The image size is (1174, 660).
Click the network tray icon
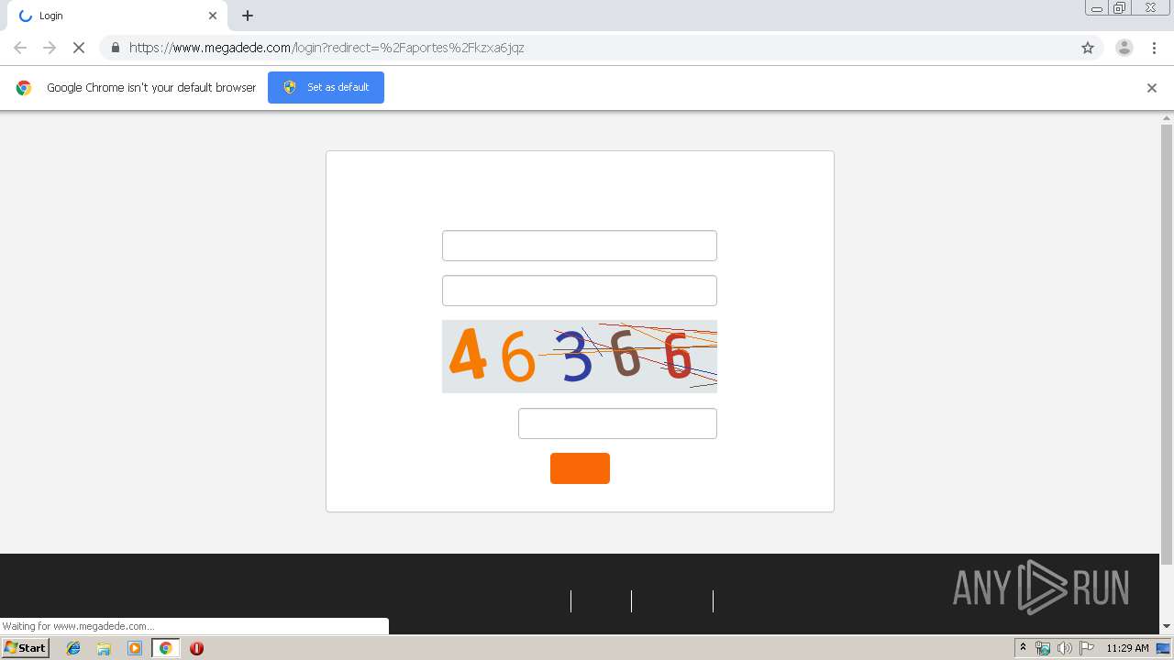[x=1043, y=648]
